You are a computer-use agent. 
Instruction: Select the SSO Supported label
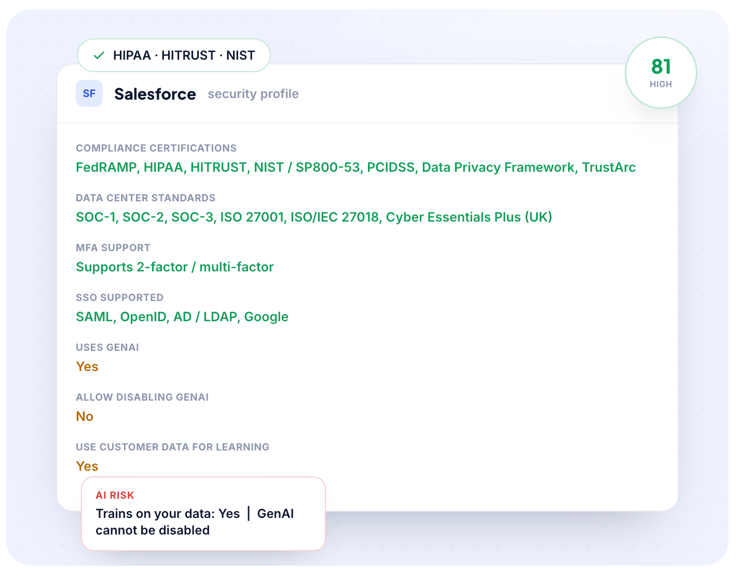tap(119, 297)
